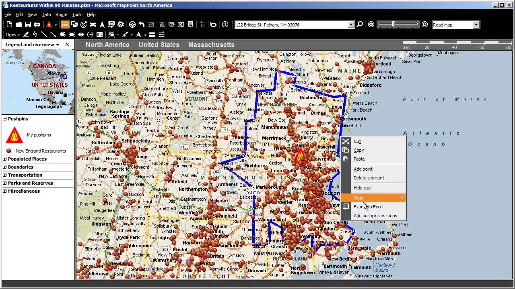515x289 pixels.
Task: Select the Radius circle drawing tool
Action: click(90, 35)
